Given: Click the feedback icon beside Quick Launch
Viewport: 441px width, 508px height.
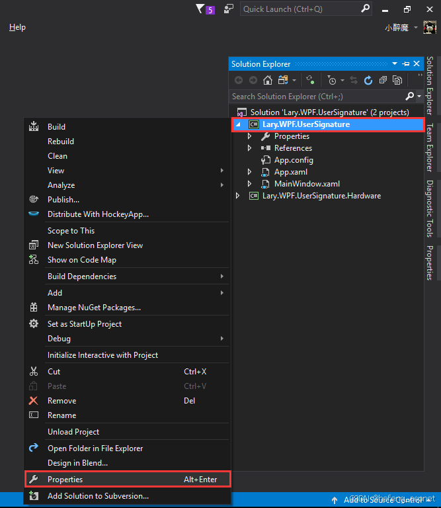Looking at the screenshot, I should [229, 9].
